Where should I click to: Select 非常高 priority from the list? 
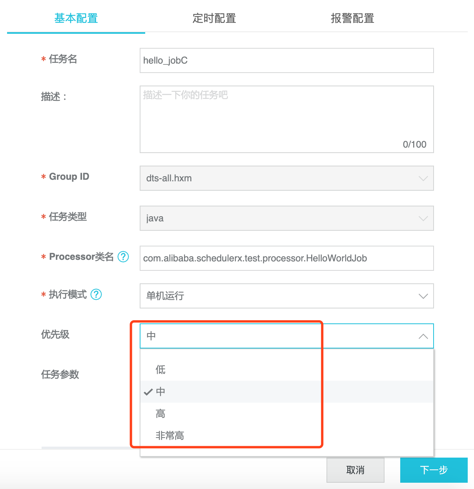coord(170,435)
